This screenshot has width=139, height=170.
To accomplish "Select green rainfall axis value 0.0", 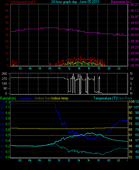I will [x=8, y=157].
